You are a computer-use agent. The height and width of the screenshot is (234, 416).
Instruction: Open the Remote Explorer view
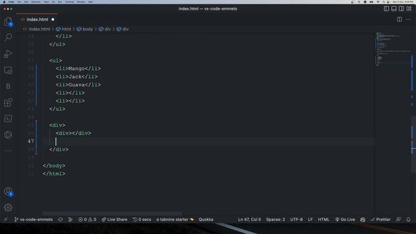point(8,70)
